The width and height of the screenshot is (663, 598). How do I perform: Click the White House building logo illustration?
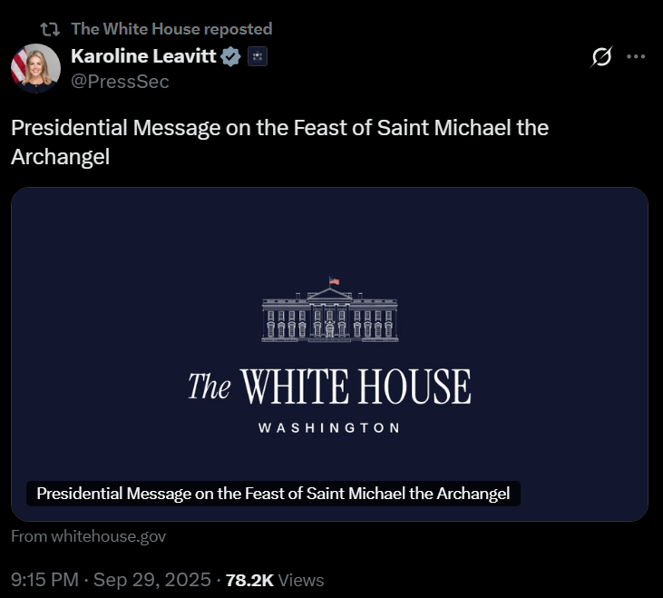(329, 310)
